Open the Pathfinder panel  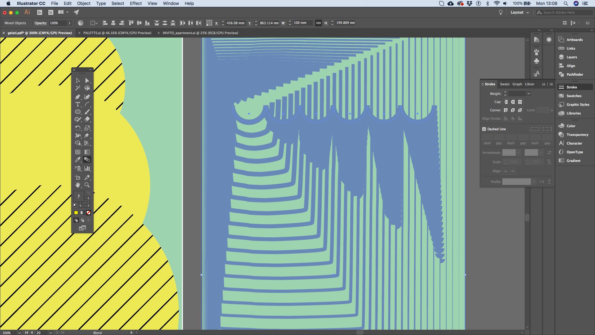tap(575, 74)
